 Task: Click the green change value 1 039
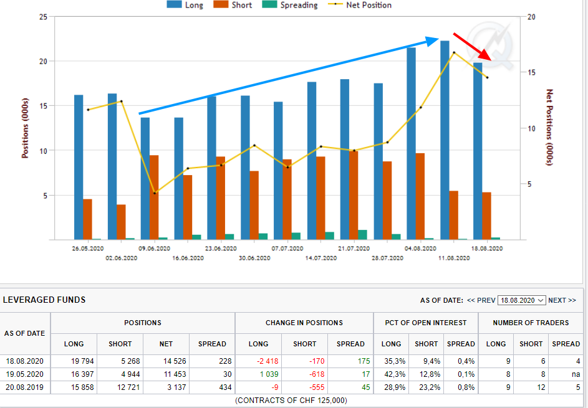(x=269, y=374)
